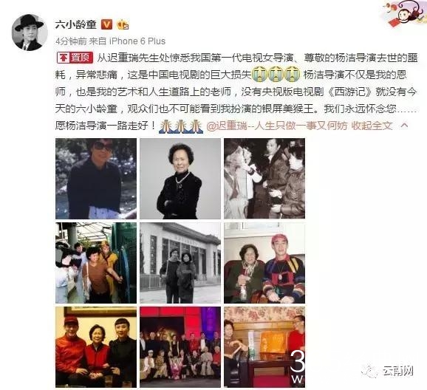This screenshot has width=427, height=390.
Task: Open the profile avatar with black hat
Action: (30, 32)
